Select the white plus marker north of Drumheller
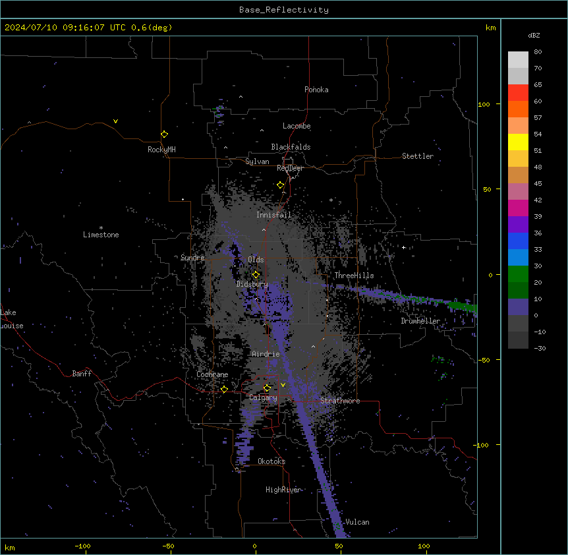The height and width of the screenshot is (555, 568). [x=403, y=247]
